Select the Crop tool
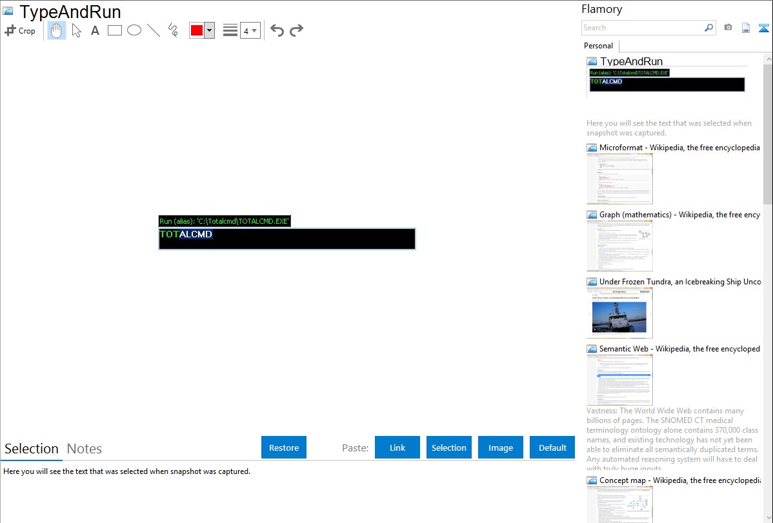Viewport: 773px width, 523px height. tap(20, 30)
